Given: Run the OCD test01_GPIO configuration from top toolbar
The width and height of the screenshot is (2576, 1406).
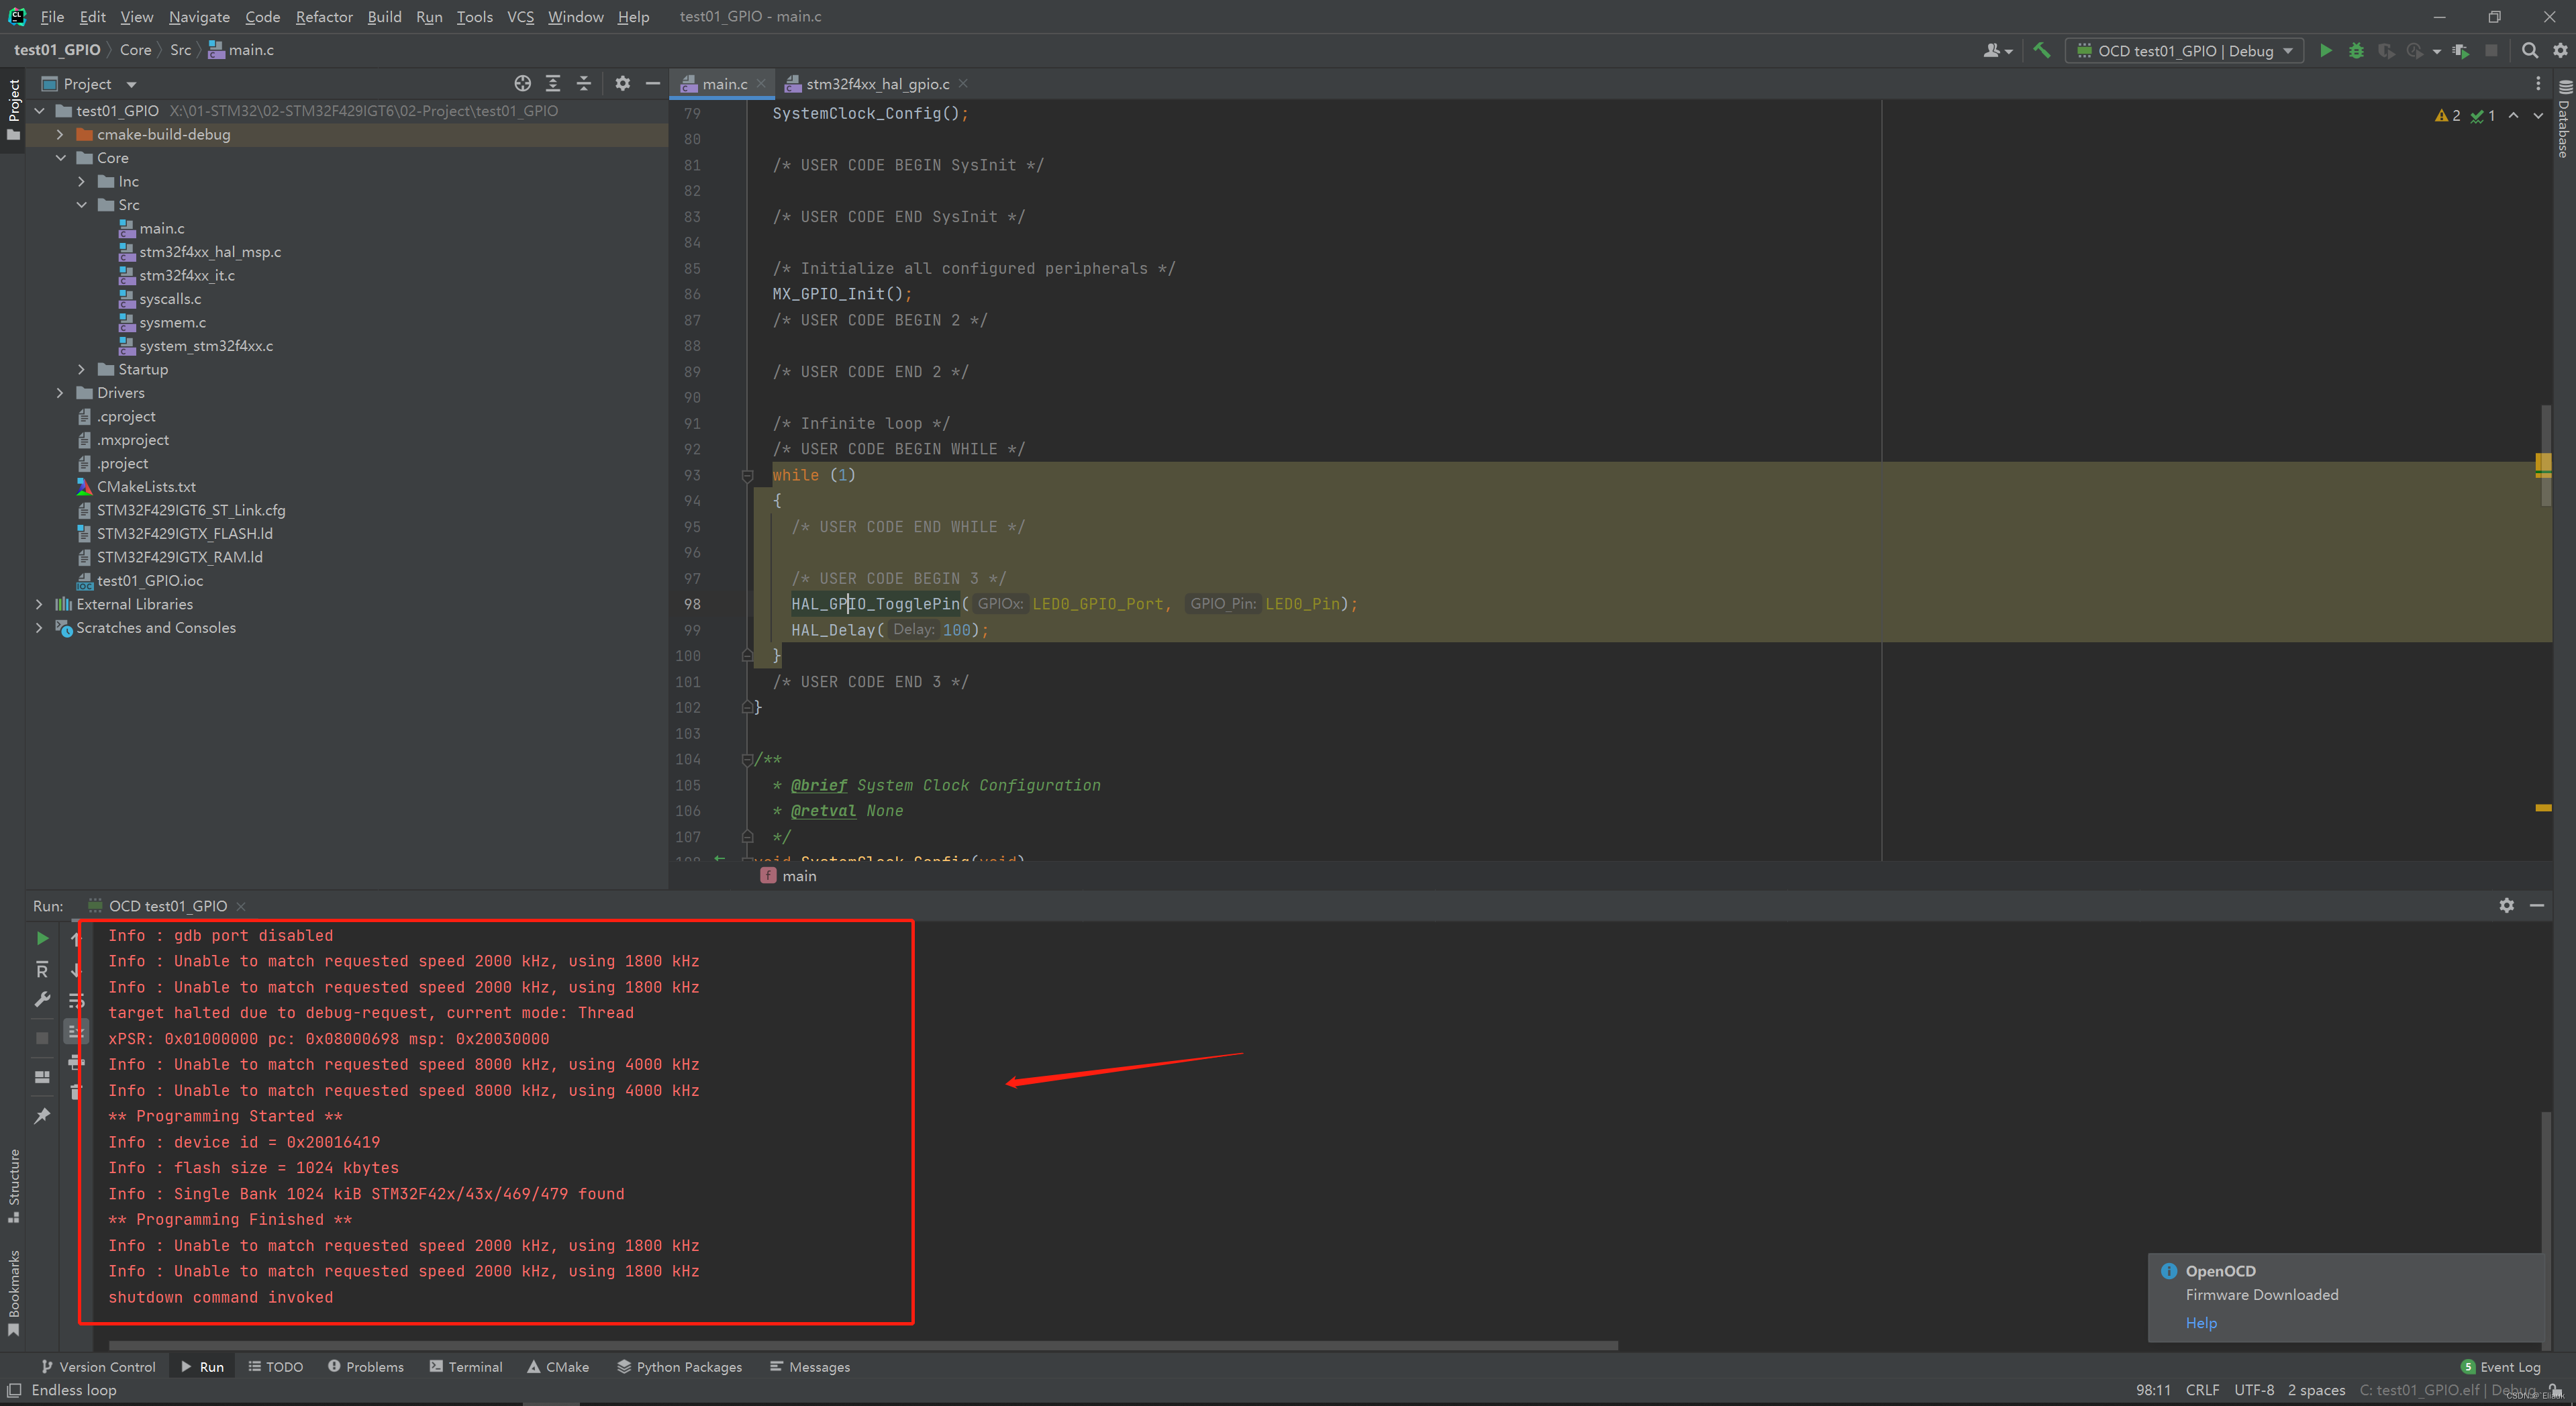Looking at the screenshot, I should pos(2326,50).
